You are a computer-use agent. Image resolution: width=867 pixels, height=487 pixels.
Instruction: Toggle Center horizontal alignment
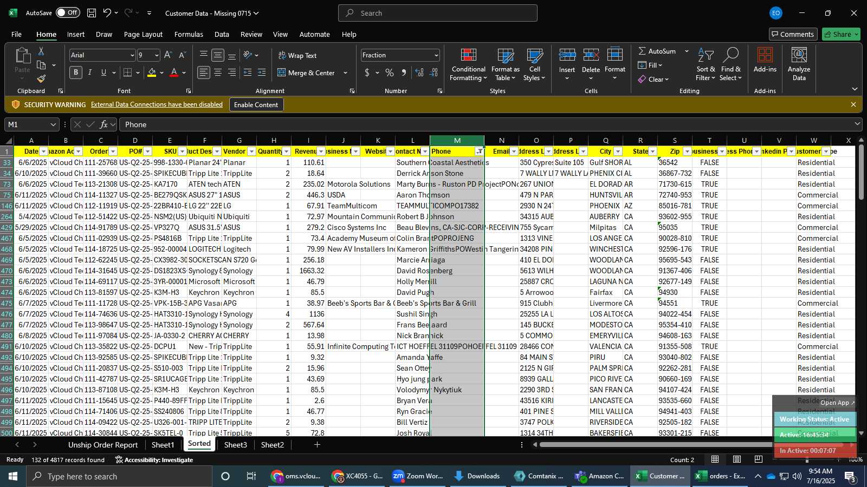[218, 73]
